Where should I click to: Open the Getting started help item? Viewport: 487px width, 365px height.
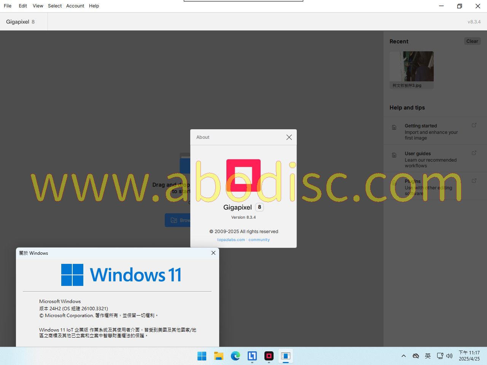tap(435, 131)
